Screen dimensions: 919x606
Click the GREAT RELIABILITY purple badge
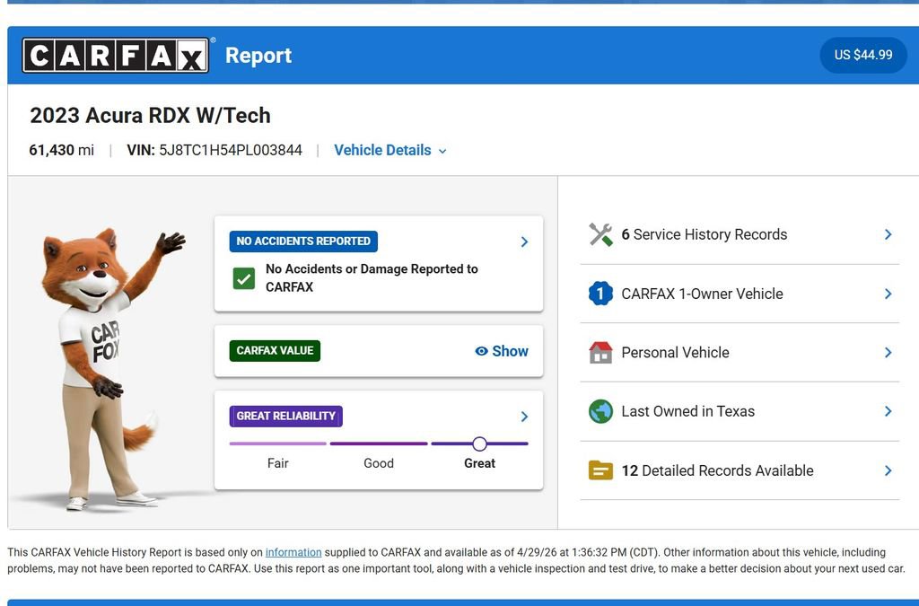285,416
